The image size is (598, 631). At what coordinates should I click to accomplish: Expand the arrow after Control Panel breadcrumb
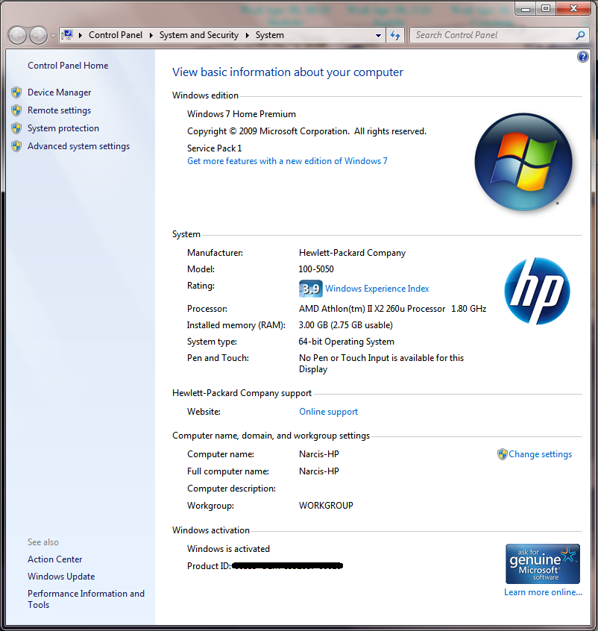(x=151, y=35)
